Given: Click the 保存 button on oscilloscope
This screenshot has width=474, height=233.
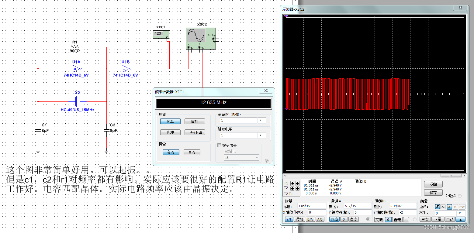Looking at the screenshot, I should tap(433, 193).
